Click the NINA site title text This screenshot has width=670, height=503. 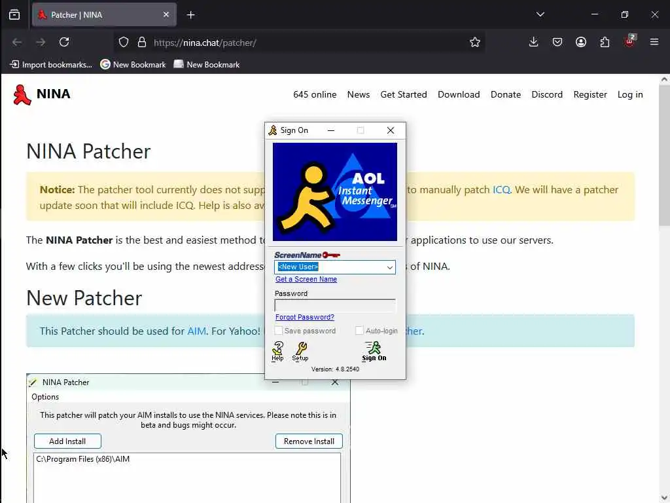(x=54, y=94)
